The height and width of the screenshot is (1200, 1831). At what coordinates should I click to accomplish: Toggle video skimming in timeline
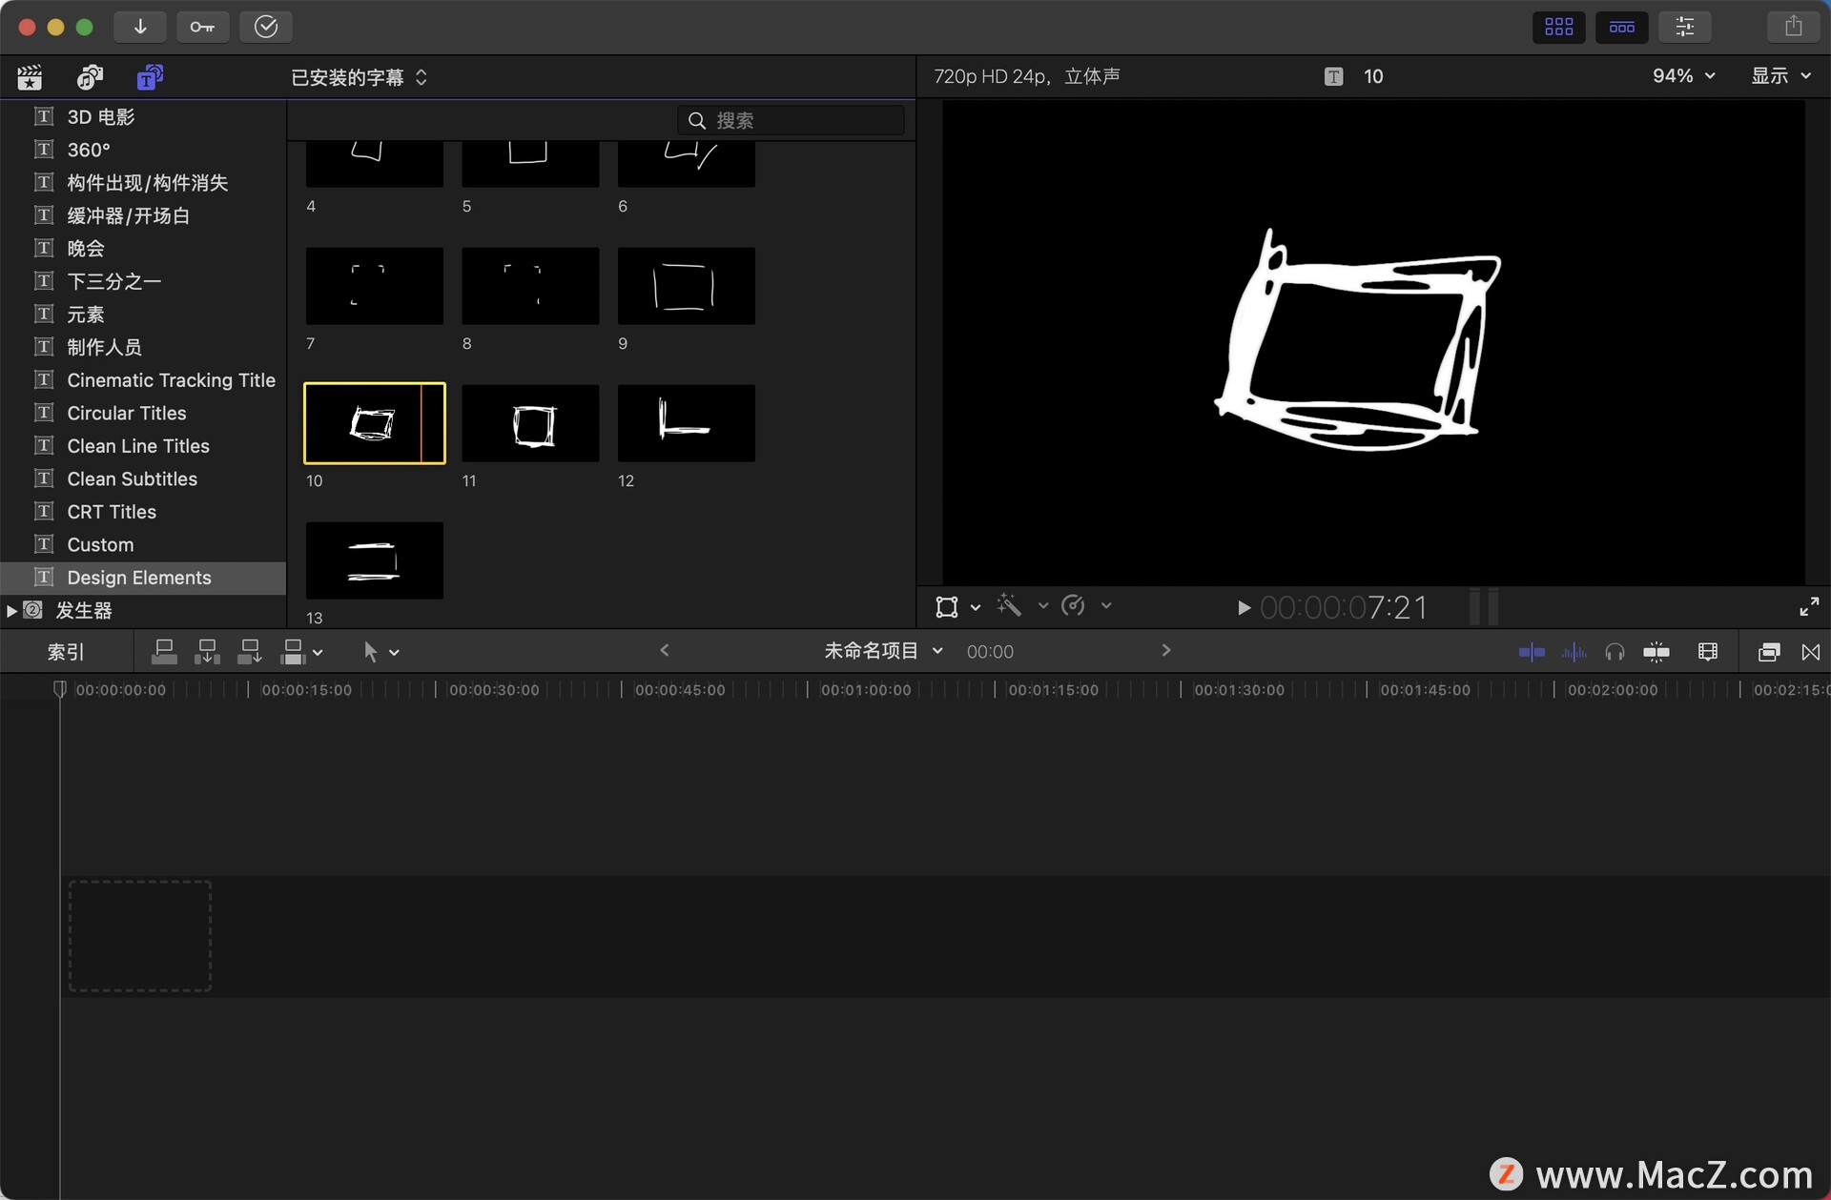[1532, 652]
